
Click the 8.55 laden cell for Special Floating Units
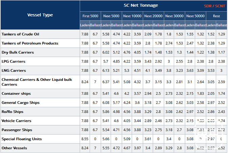coord(85,139)
